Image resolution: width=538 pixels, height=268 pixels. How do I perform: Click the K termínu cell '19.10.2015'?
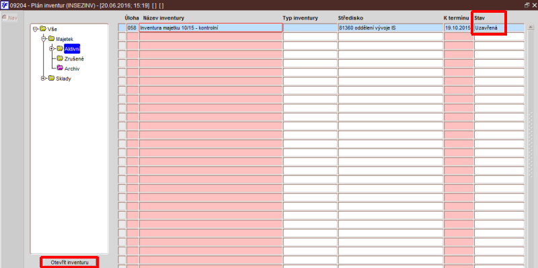click(x=459, y=28)
